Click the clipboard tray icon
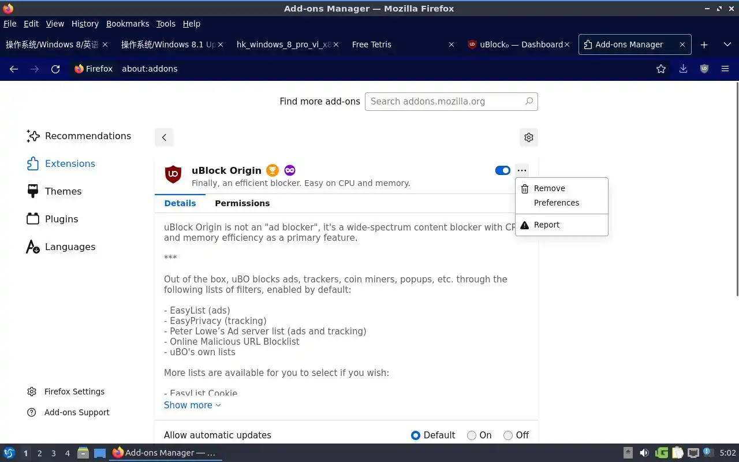 click(677, 453)
